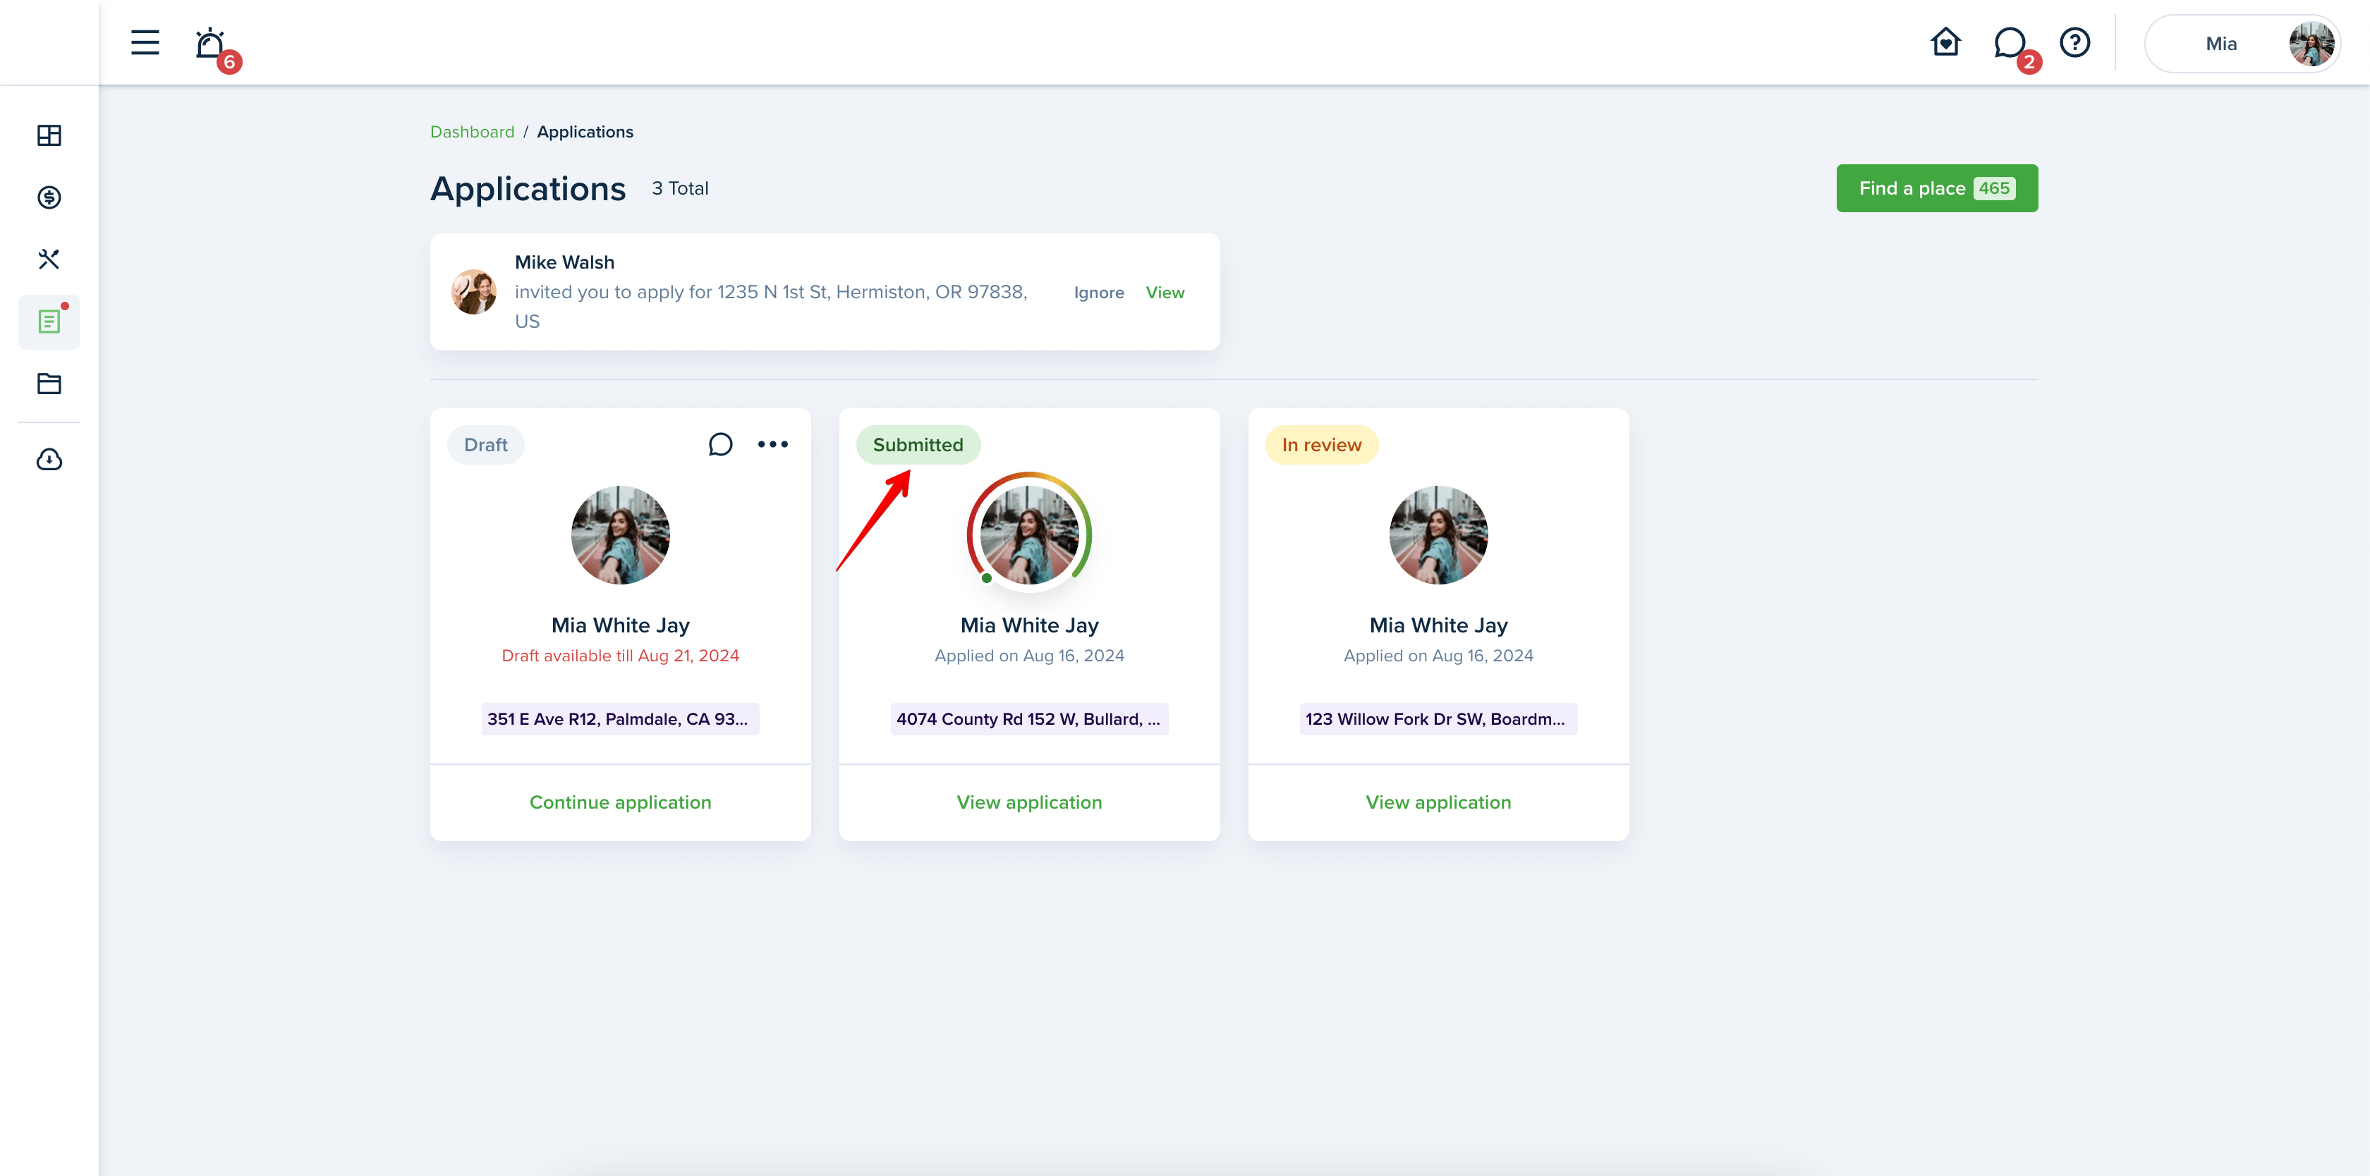Click address 4074 County Rd 152 W, Bullard
2370x1176 pixels.
coord(1028,719)
